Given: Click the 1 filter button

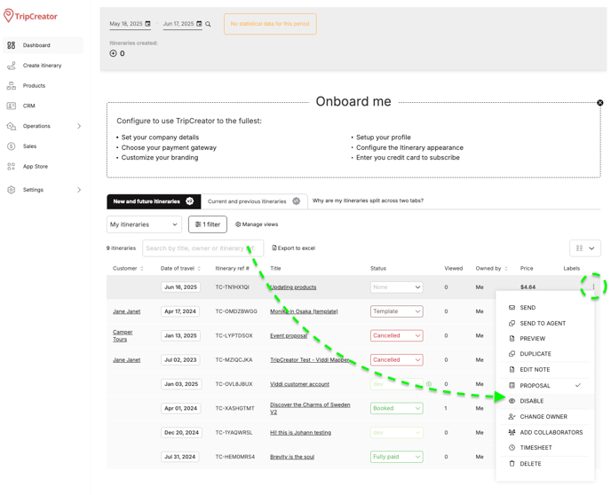Looking at the screenshot, I should (208, 224).
